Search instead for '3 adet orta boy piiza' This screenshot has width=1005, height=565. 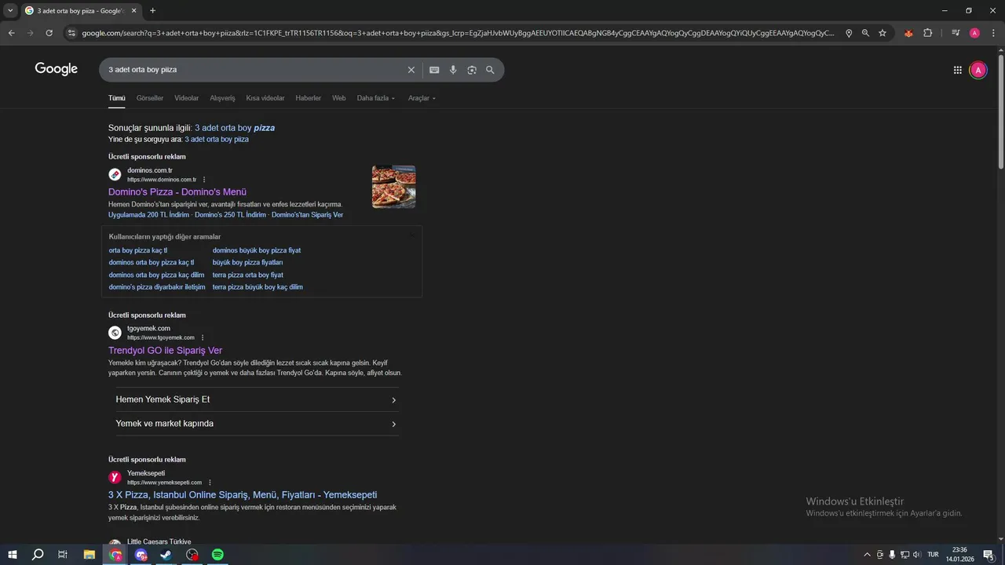[x=217, y=139]
